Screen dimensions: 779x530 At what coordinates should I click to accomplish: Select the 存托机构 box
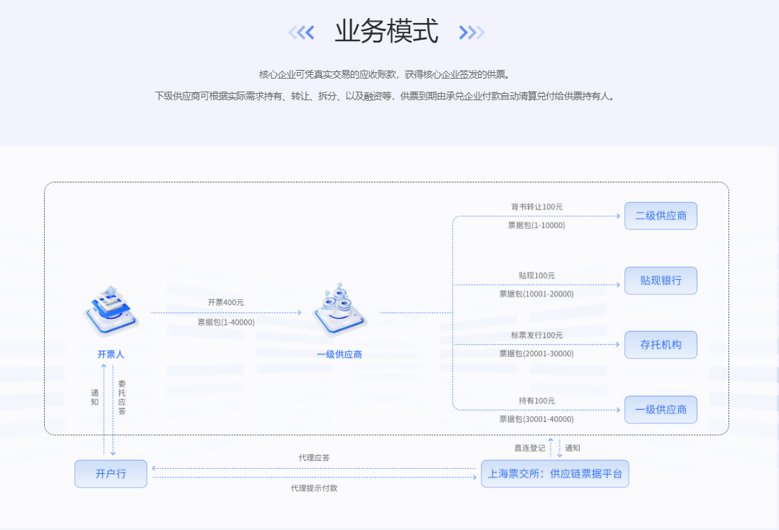pyautogui.click(x=661, y=345)
